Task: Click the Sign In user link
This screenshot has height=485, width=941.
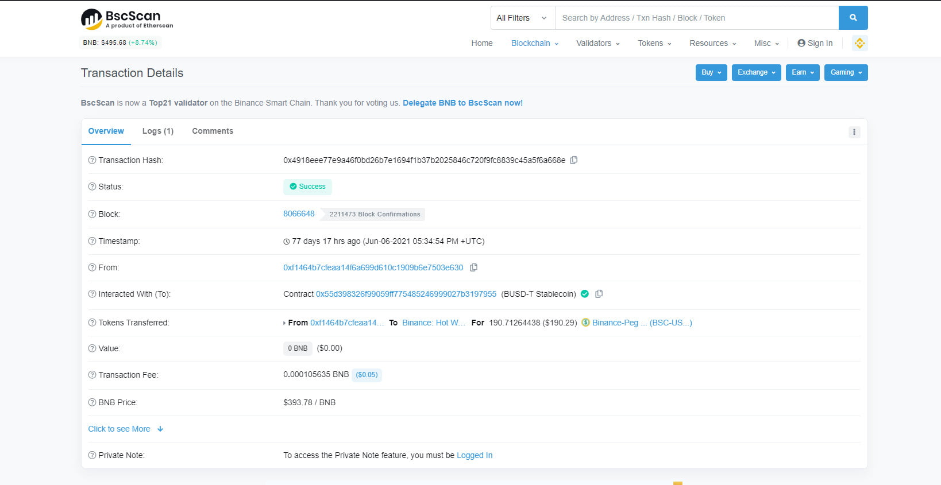Action: [x=815, y=43]
